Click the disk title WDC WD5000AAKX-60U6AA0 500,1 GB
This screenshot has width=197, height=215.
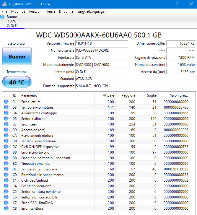pos(99,35)
